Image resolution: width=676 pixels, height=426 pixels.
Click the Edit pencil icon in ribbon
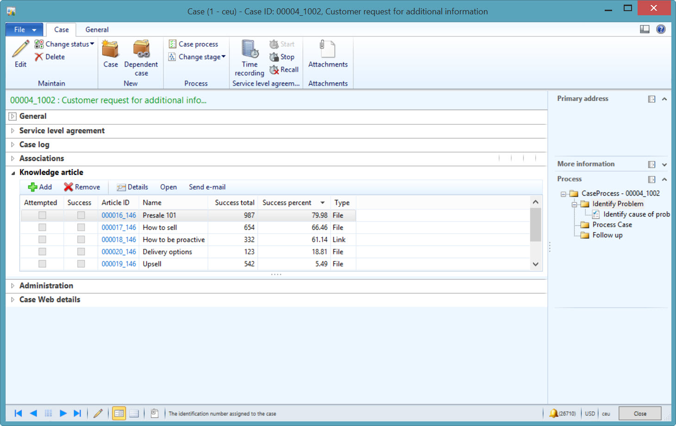(20, 49)
